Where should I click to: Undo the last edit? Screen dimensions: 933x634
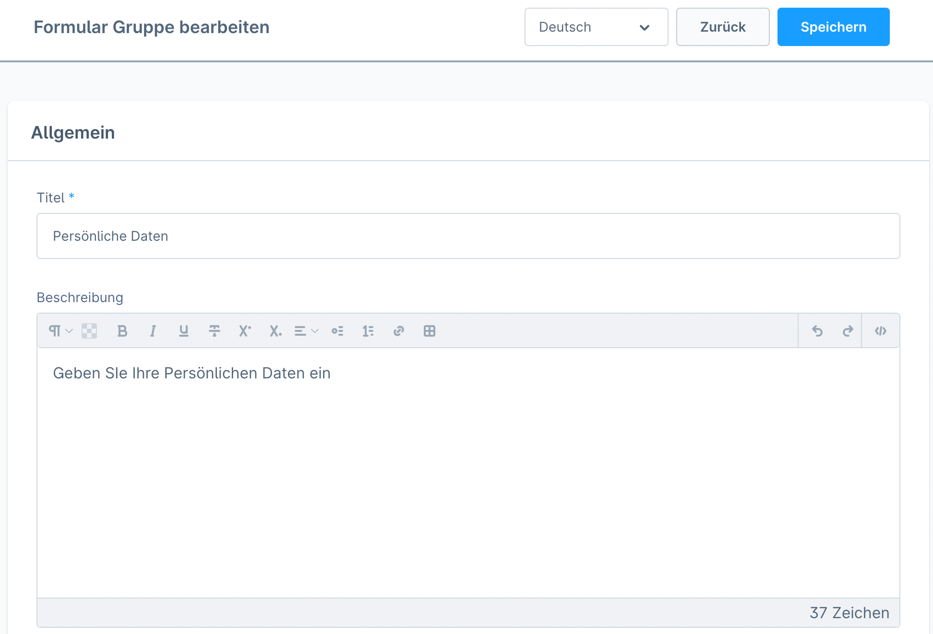[817, 331]
